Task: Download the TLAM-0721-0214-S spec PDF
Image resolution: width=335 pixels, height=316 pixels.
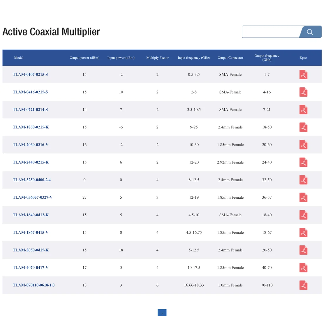Action: 303,110
